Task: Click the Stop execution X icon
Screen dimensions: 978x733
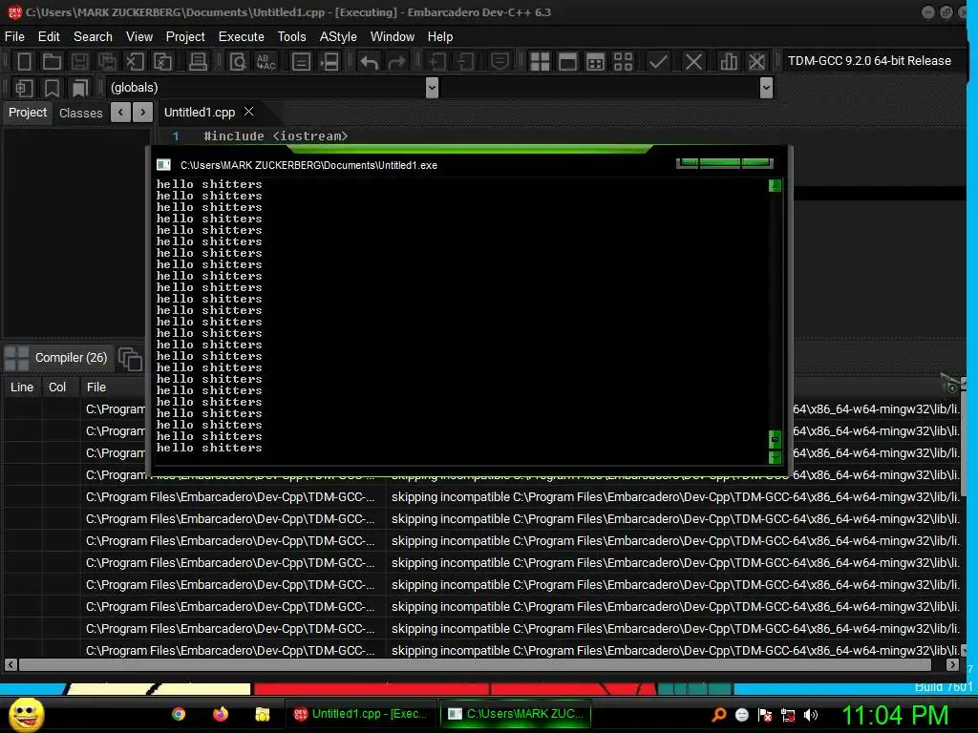Action: [693, 61]
